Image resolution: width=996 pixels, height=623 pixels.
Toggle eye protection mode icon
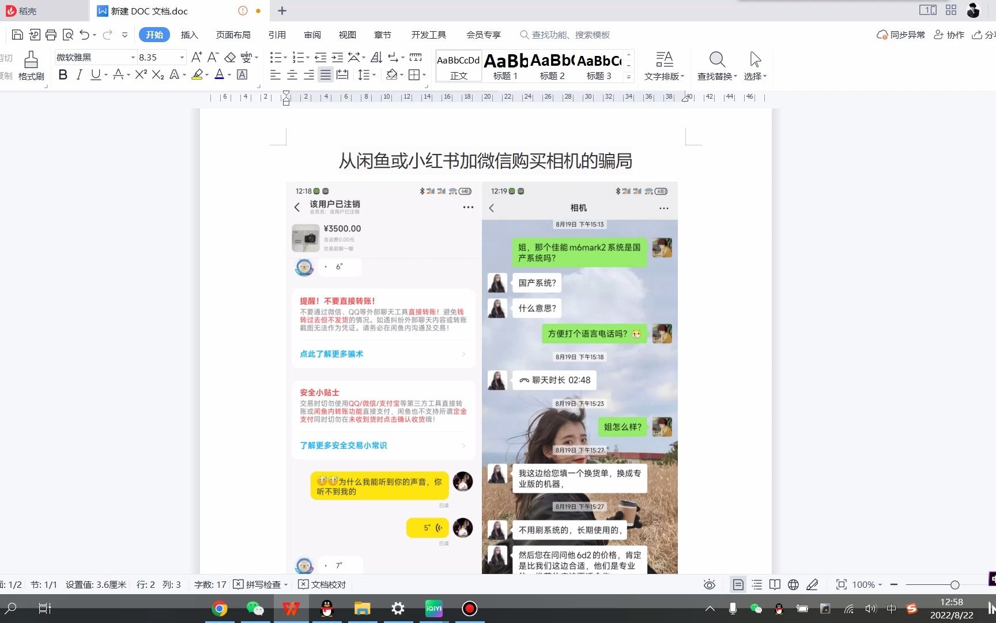[x=710, y=585]
